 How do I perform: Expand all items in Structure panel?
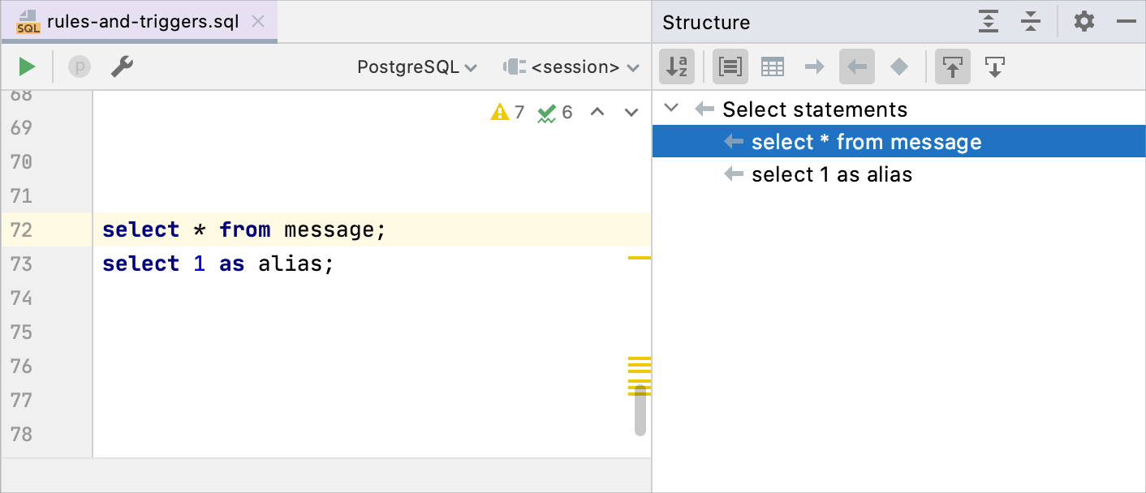(989, 22)
